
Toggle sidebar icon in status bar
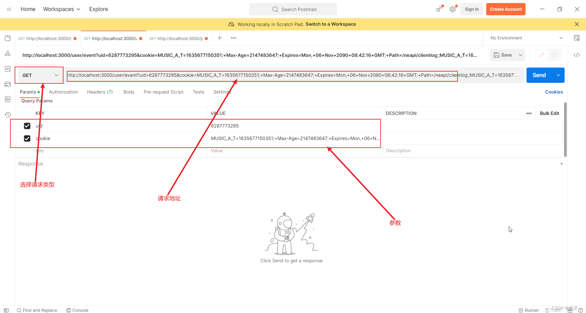pos(6,310)
